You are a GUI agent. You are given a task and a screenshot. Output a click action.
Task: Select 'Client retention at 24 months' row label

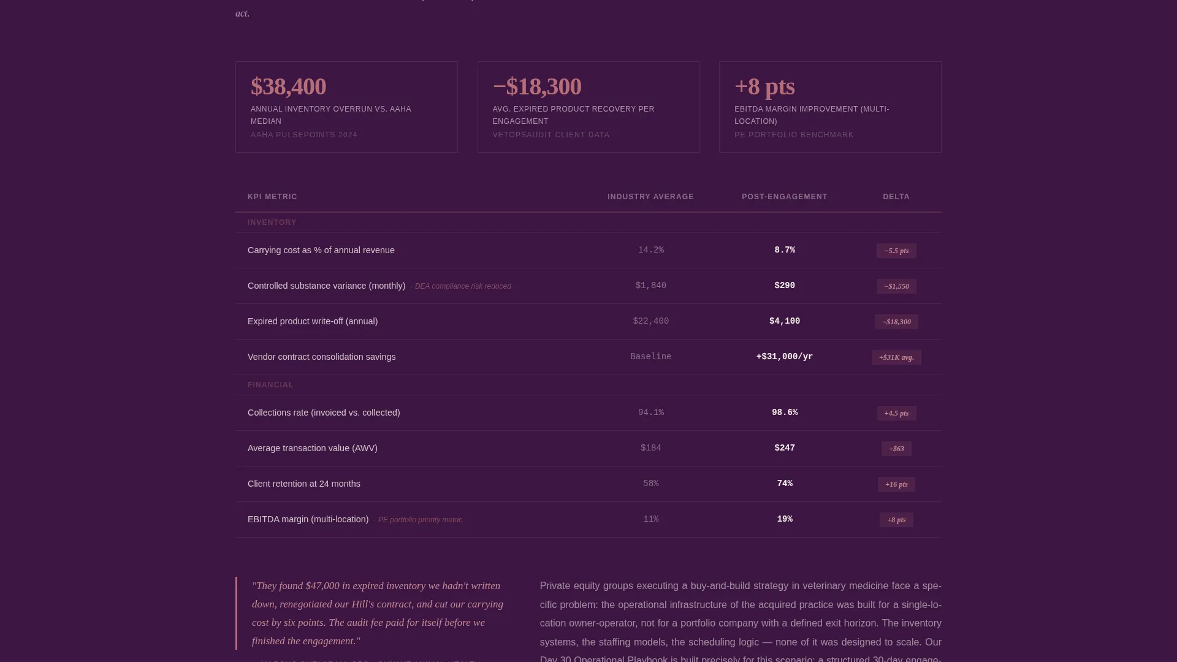(304, 484)
